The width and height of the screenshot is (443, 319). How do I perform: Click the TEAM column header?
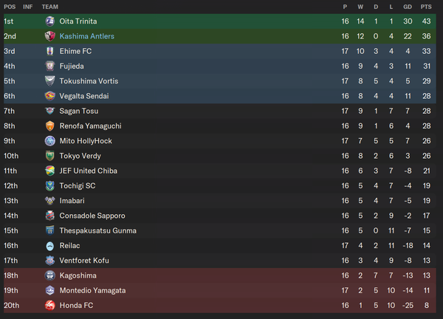pyautogui.click(x=50, y=7)
